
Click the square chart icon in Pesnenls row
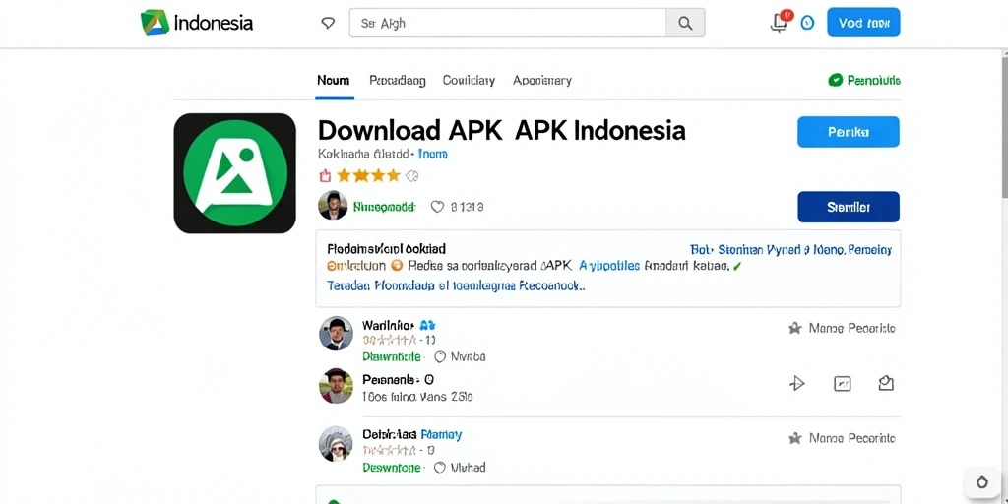[x=843, y=384]
